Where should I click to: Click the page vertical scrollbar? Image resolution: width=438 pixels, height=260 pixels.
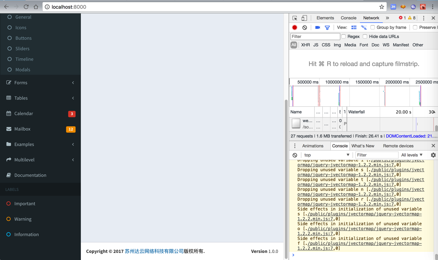(x=286, y=179)
